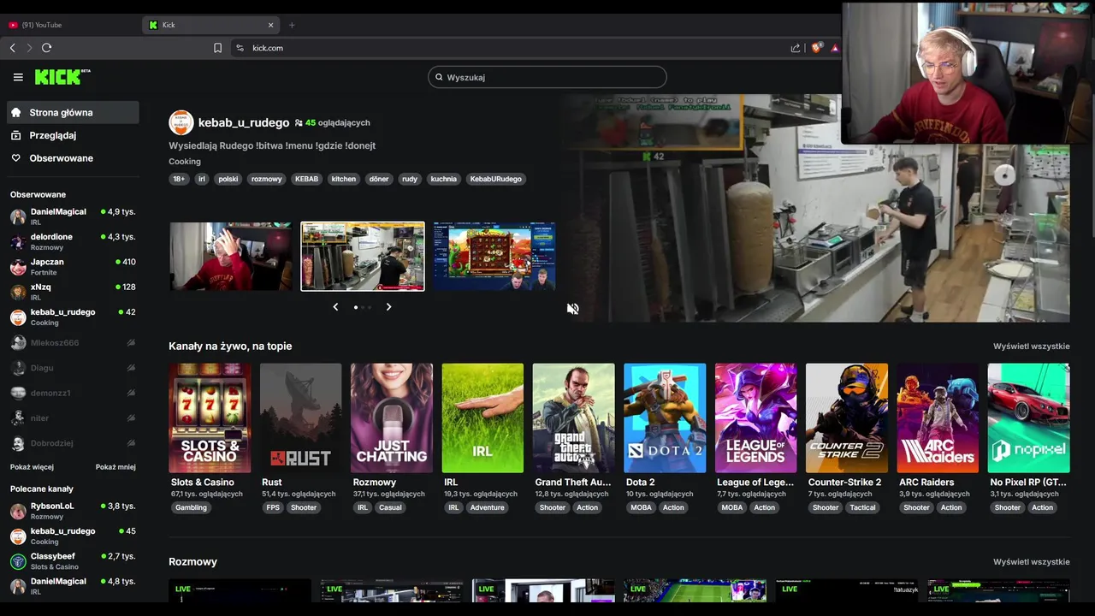Go to Strona główna in sidebar
Image resolution: width=1095 pixels, height=616 pixels.
(x=73, y=112)
